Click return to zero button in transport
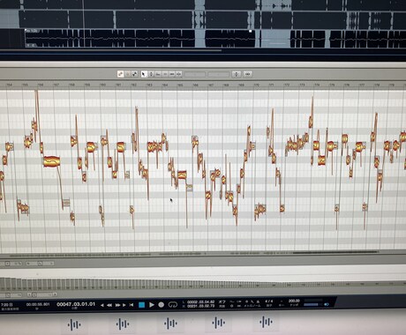 click(132, 305)
